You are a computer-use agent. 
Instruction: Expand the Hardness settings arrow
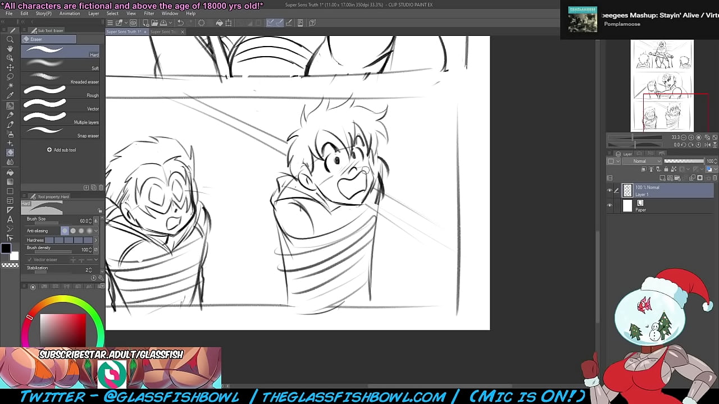(95, 240)
